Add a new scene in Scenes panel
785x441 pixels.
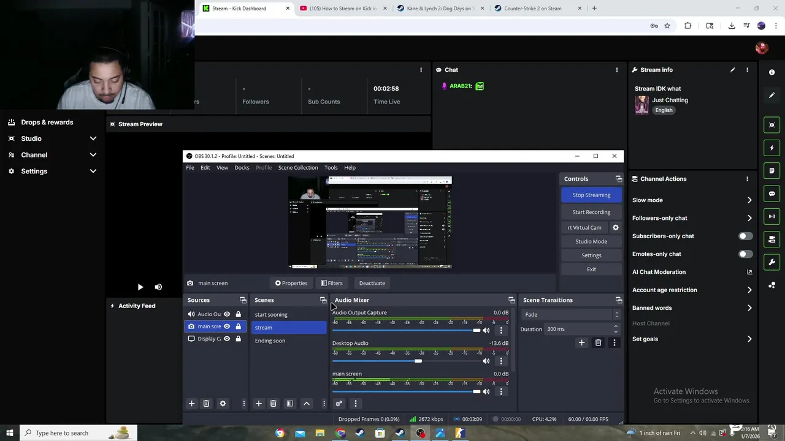(258, 404)
